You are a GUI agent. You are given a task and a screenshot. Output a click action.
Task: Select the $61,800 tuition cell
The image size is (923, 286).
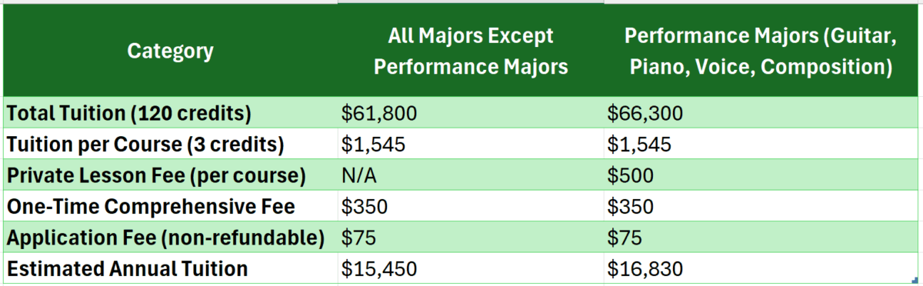[x=471, y=113]
